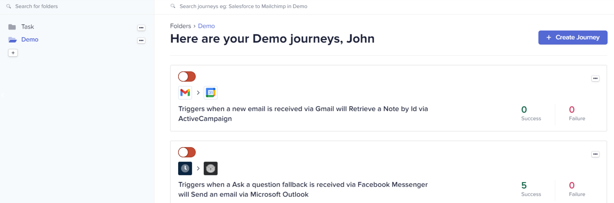Open the more options menu of Gmail journey

(595, 78)
